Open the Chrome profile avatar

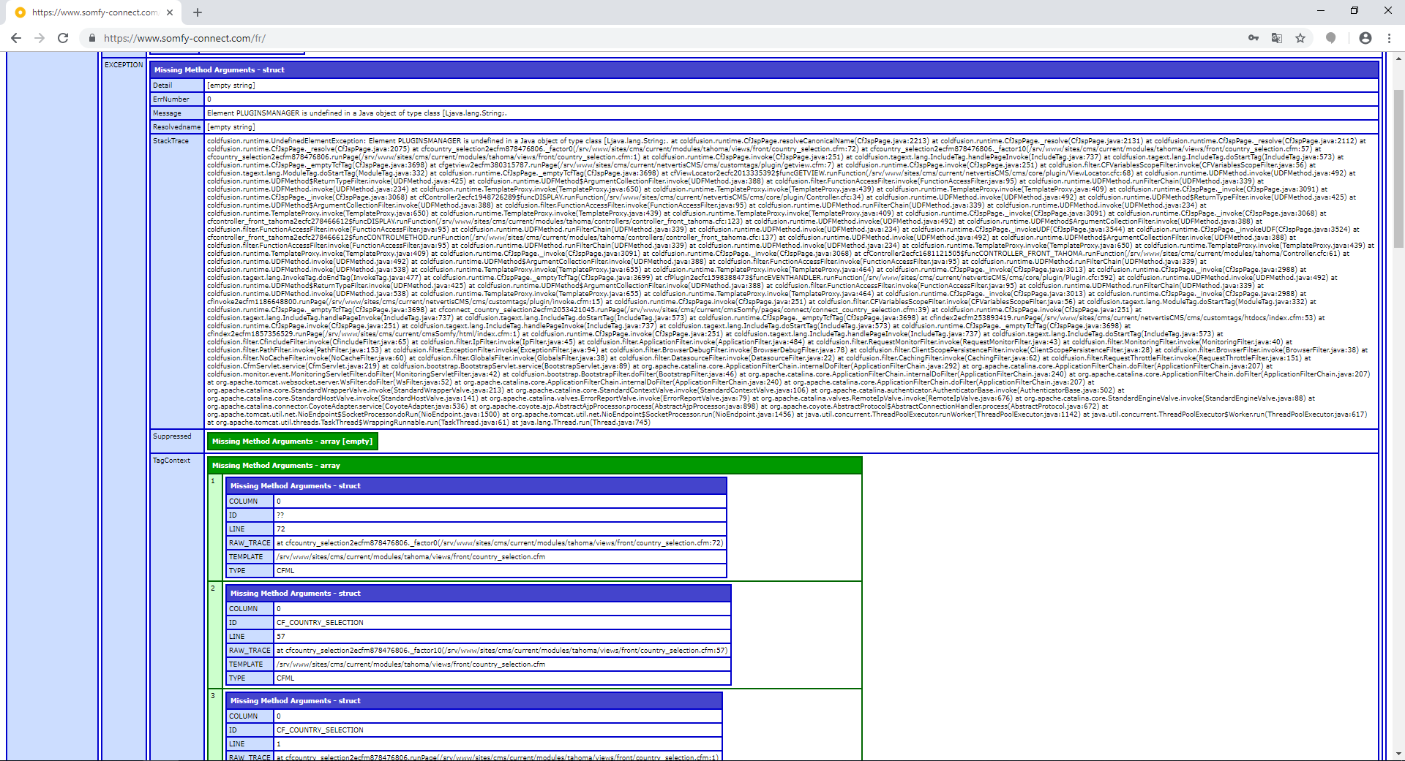[1365, 38]
